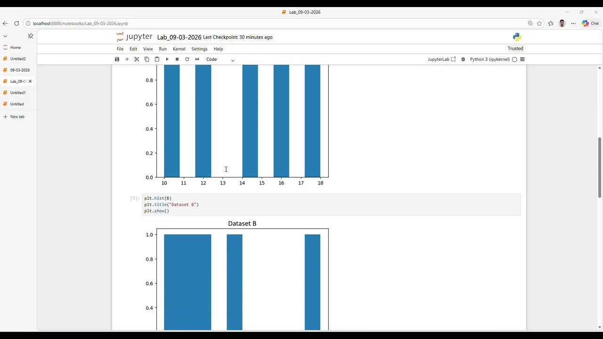
Task: Switch to the Home vertical tab
Action: pos(18,48)
